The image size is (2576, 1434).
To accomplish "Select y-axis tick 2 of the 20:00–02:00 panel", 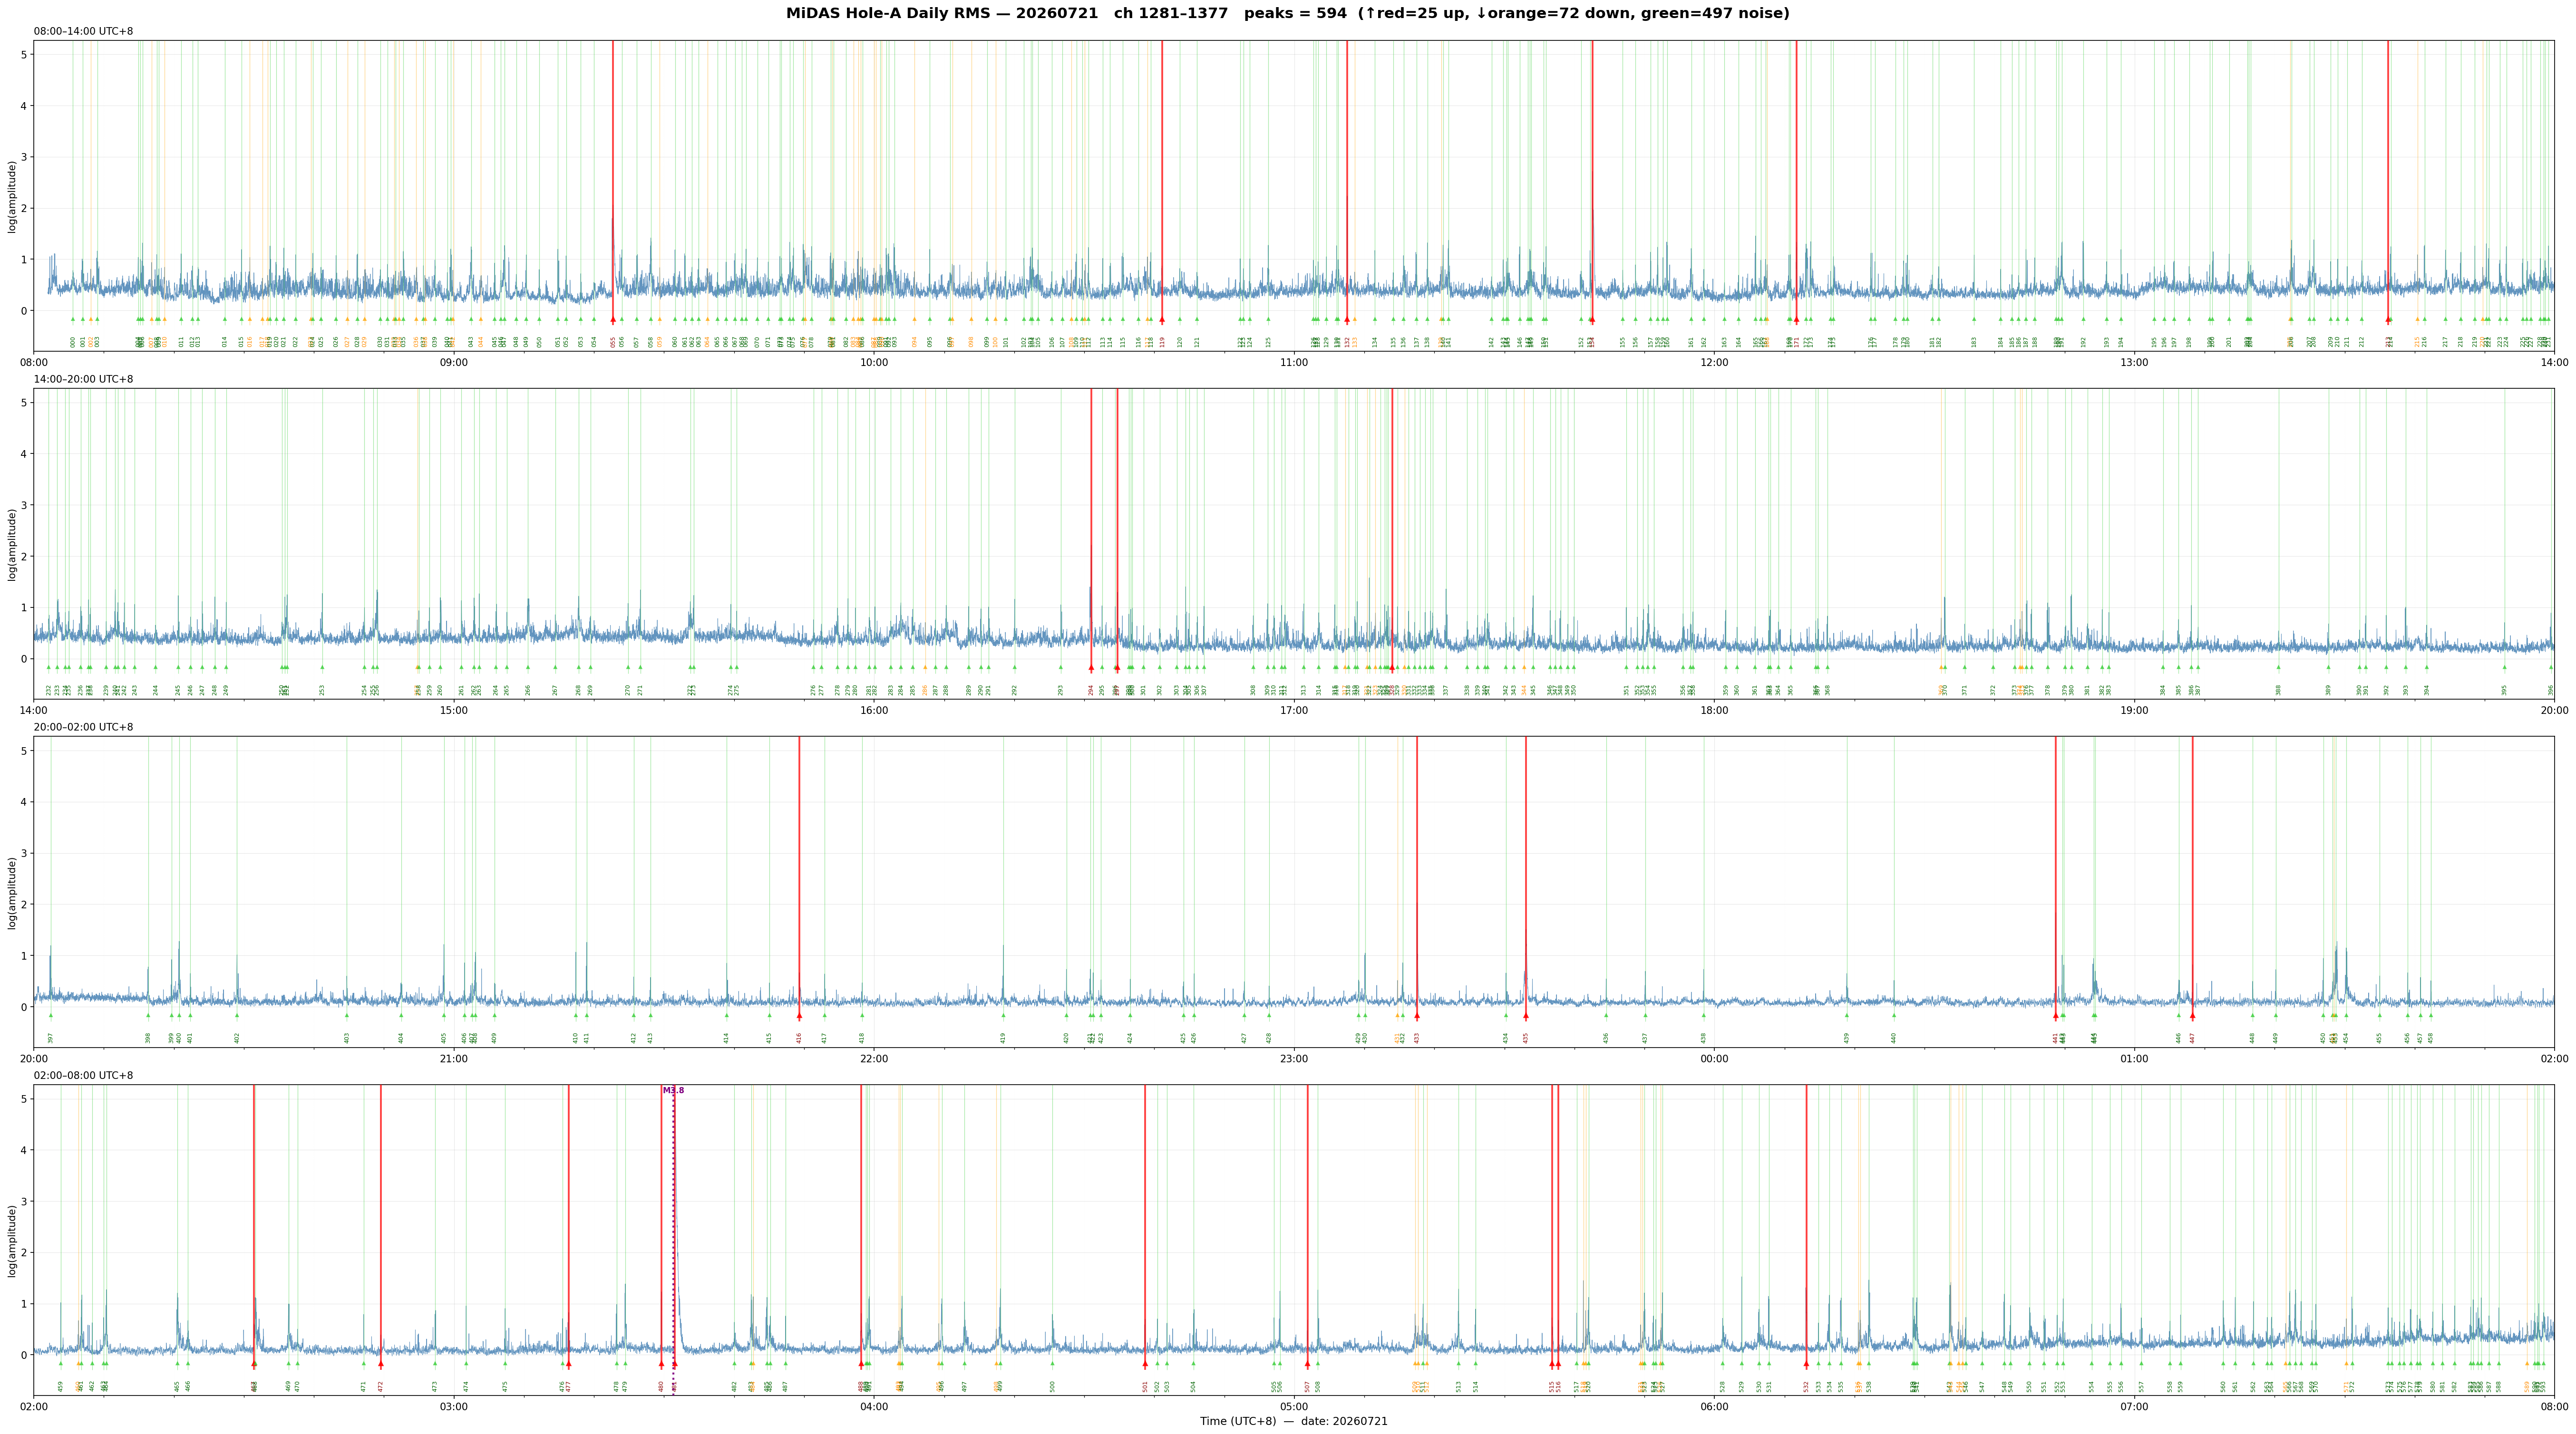I will click(x=24, y=905).
